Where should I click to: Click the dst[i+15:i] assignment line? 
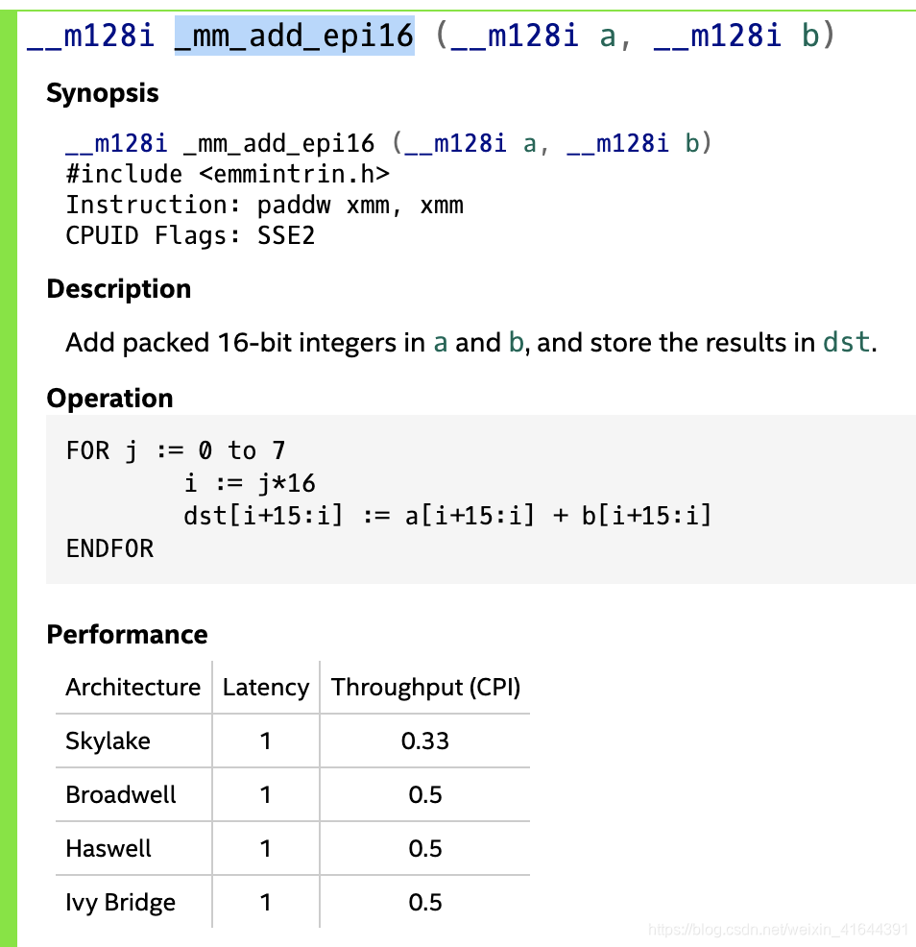click(447, 516)
